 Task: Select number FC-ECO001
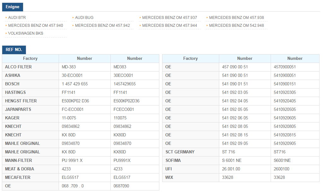click(x=73, y=110)
